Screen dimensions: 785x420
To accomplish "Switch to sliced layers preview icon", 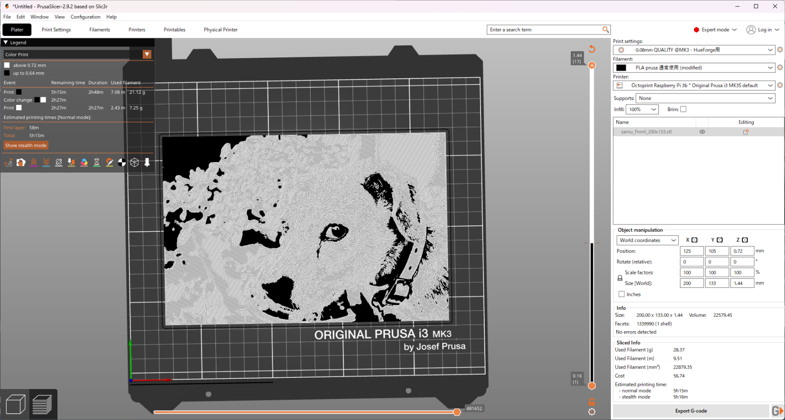I will (43, 404).
